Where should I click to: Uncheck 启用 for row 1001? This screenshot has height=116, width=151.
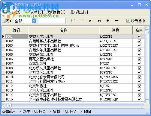(x=139, y=36)
